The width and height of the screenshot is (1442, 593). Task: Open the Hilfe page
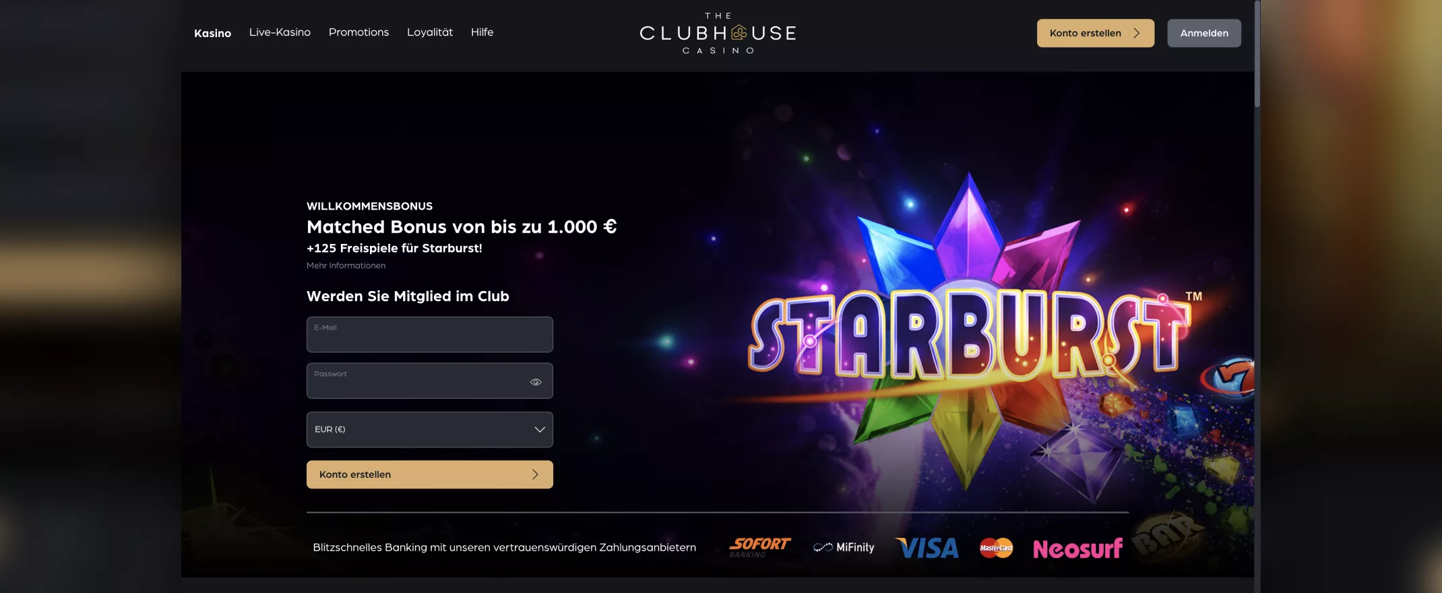point(482,32)
